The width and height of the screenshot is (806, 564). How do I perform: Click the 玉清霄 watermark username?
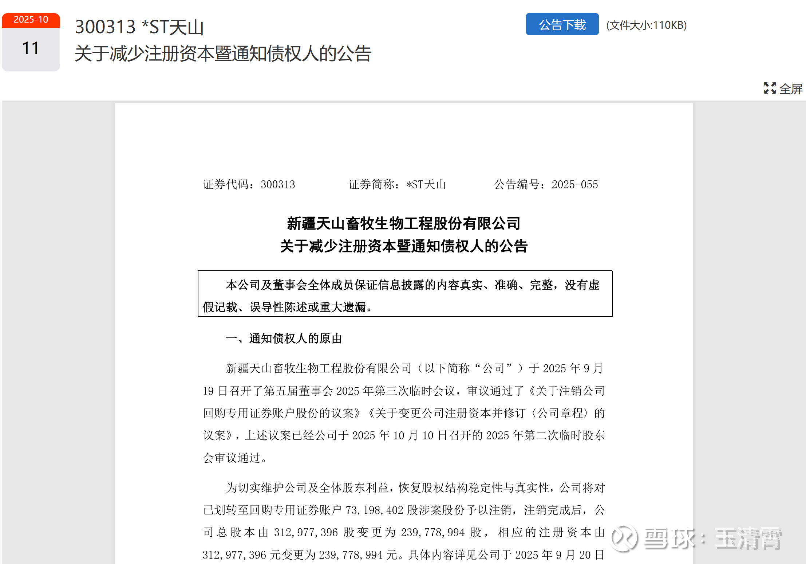[748, 538]
